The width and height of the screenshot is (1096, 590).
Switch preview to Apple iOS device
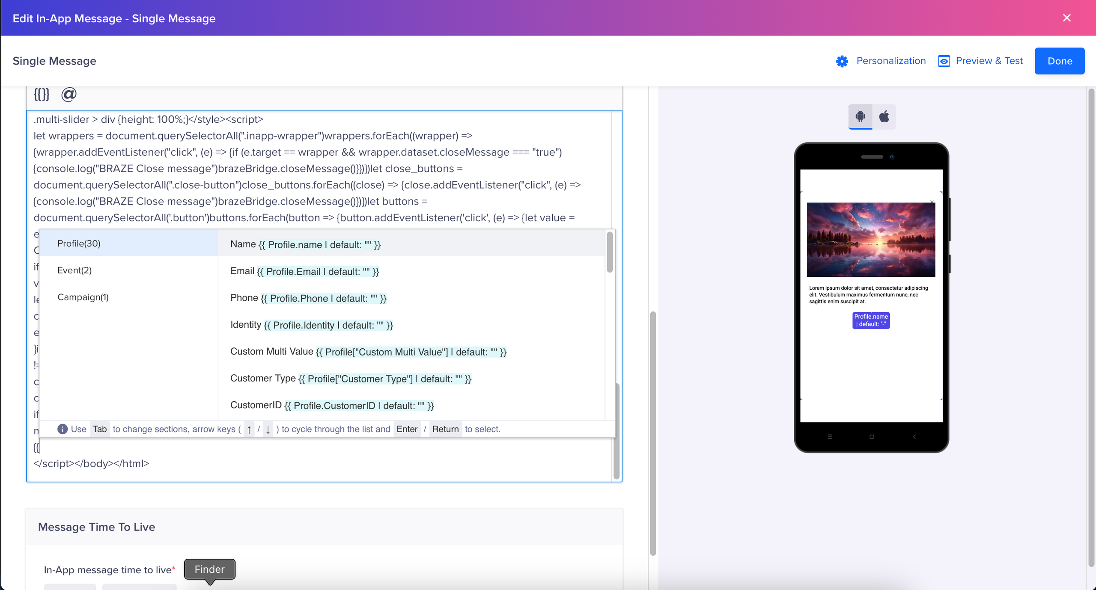[x=884, y=116]
